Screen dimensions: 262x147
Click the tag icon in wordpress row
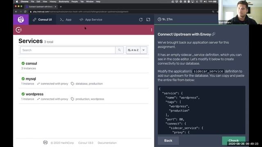pyautogui.click(x=72, y=99)
